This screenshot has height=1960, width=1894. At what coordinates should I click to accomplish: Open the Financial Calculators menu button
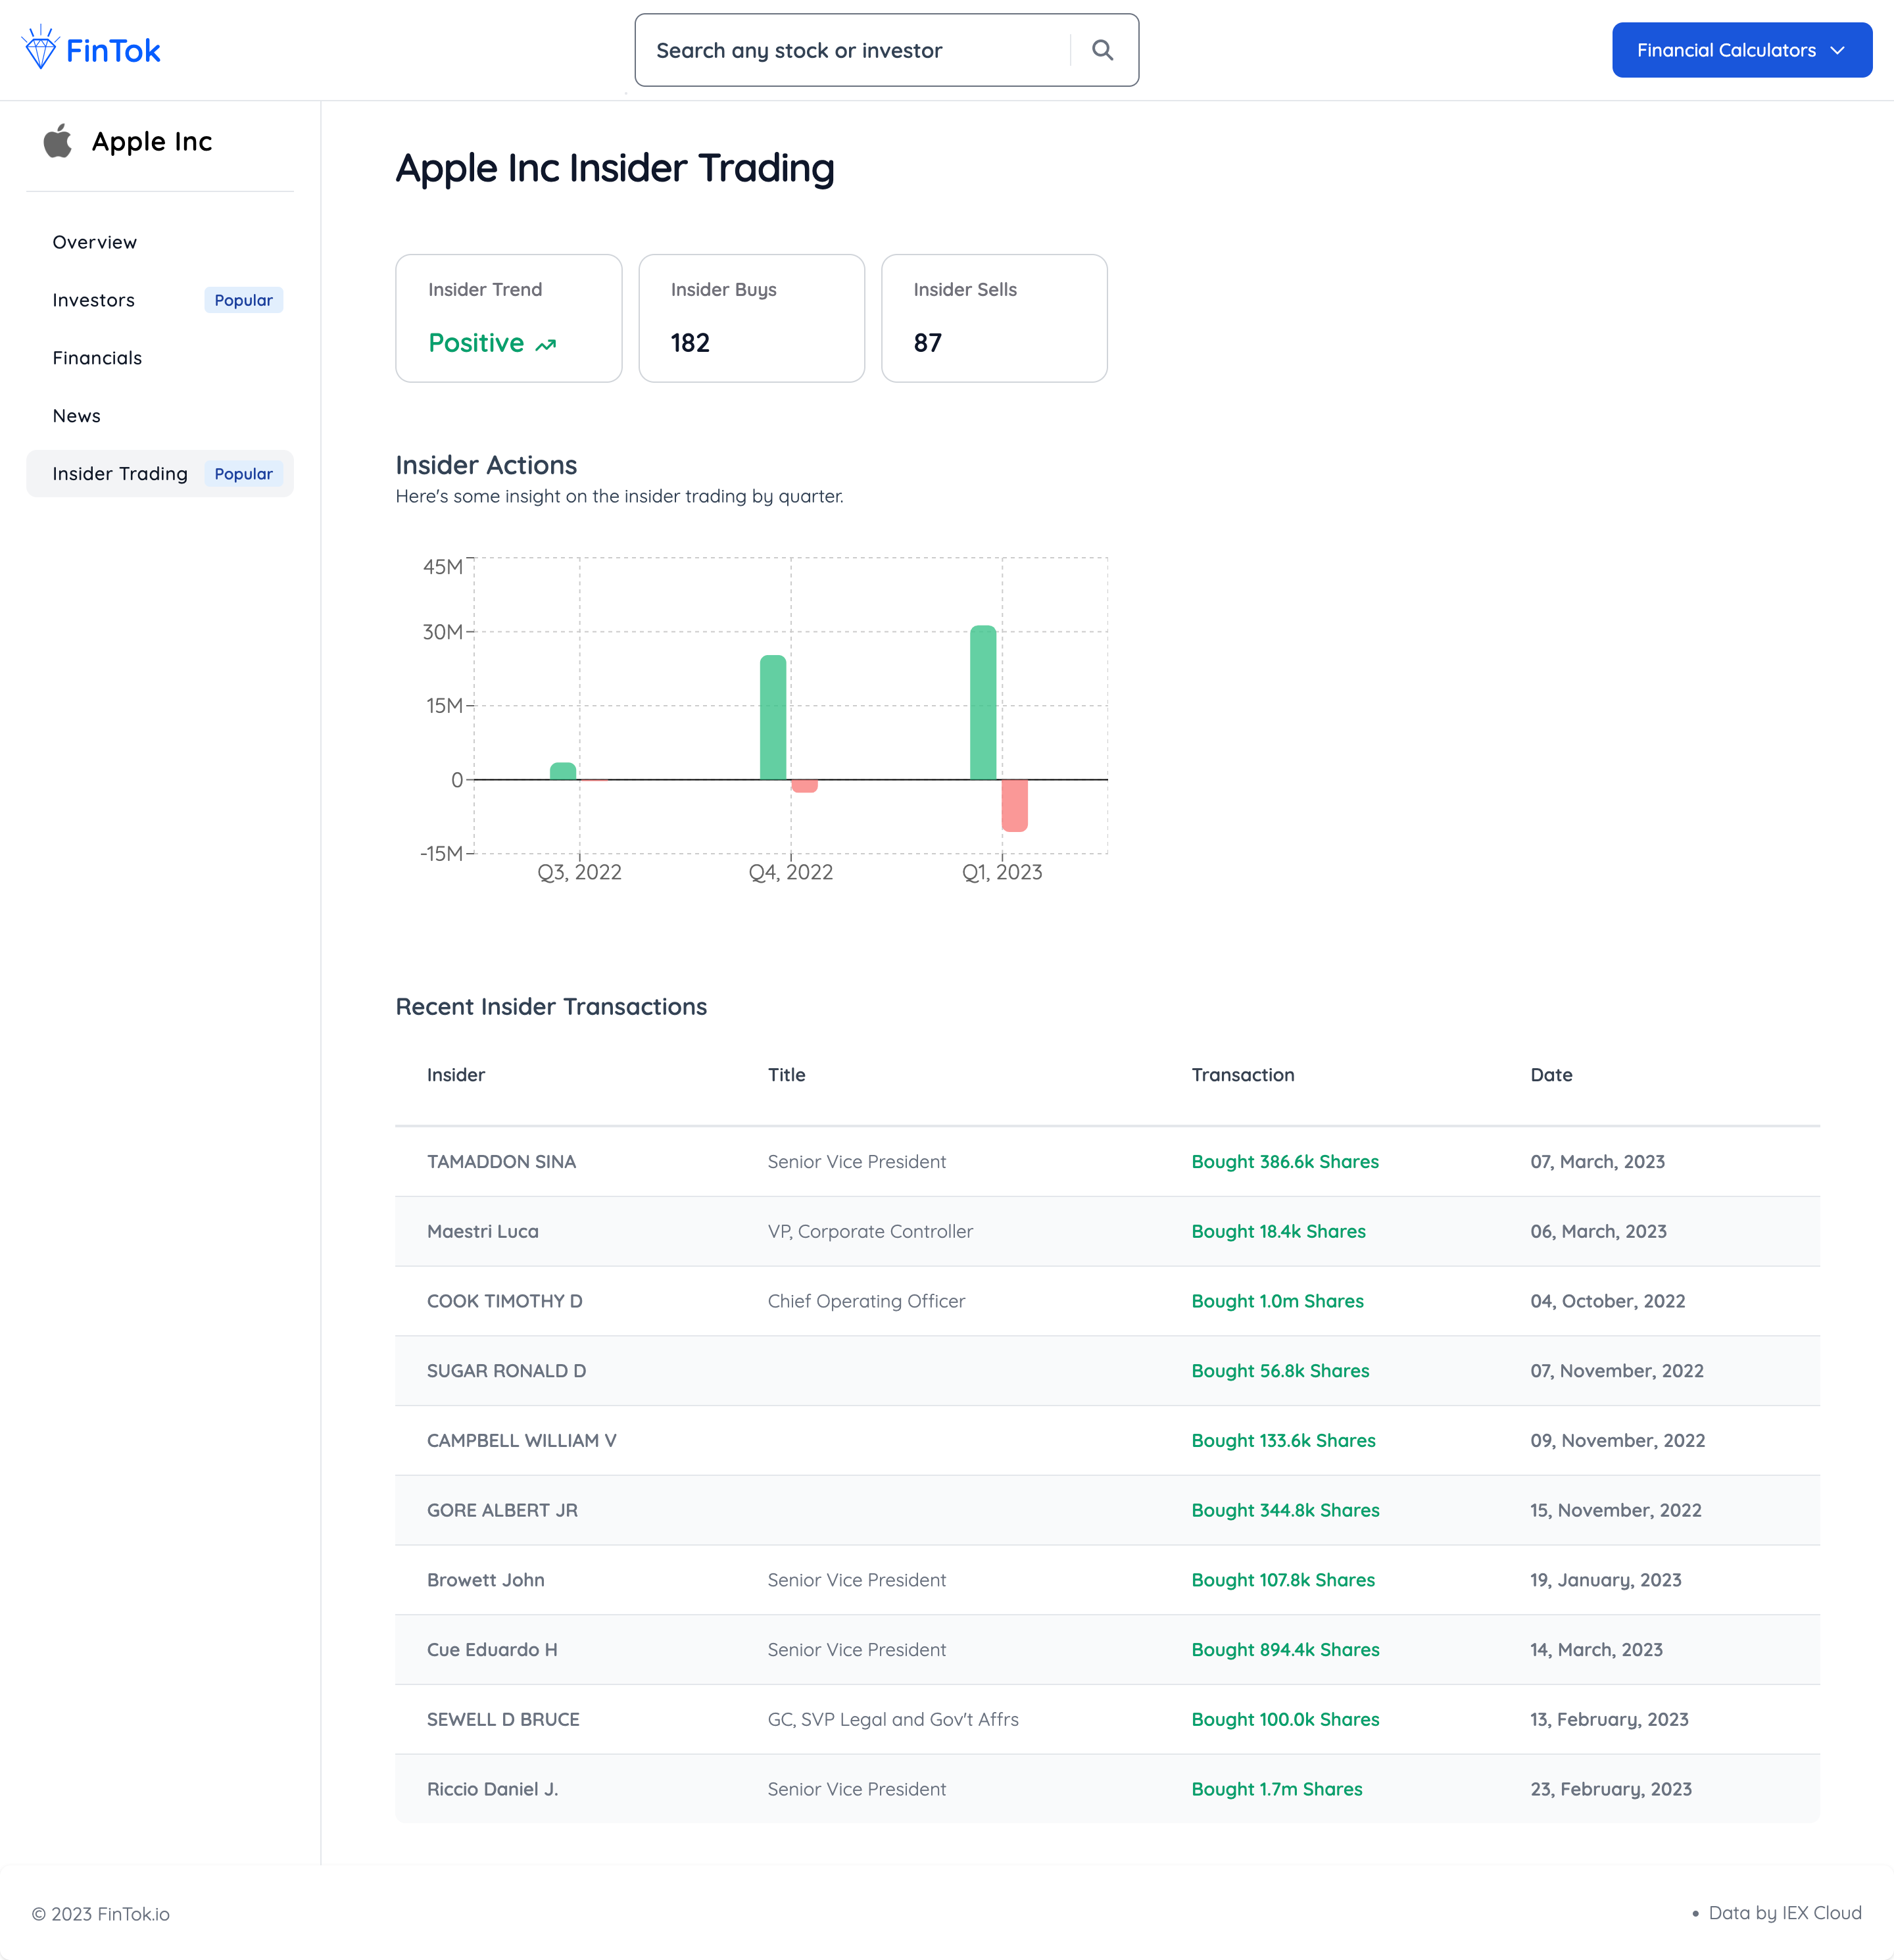click(1741, 50)
